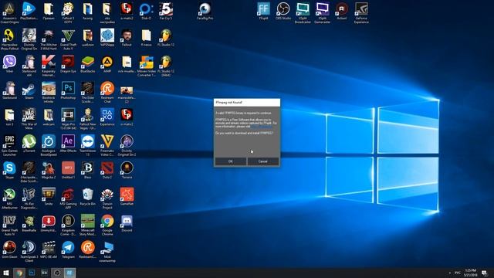Open the OBS Studio desktop shortcut
Screen dimensions: 494x278
click(x=283, y=12)
